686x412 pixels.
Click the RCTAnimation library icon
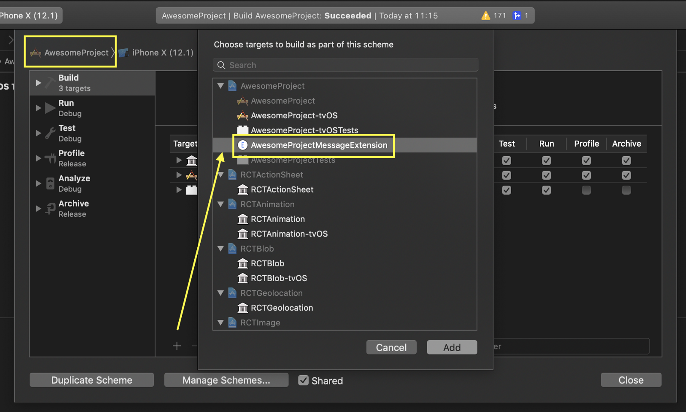pyautogui.click(x=243, y=219)
